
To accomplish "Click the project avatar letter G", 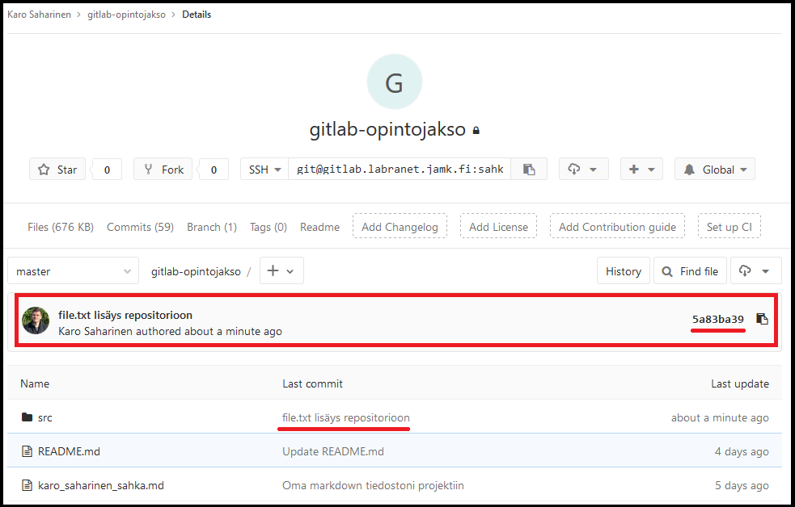I will click(x=394, y=82).
